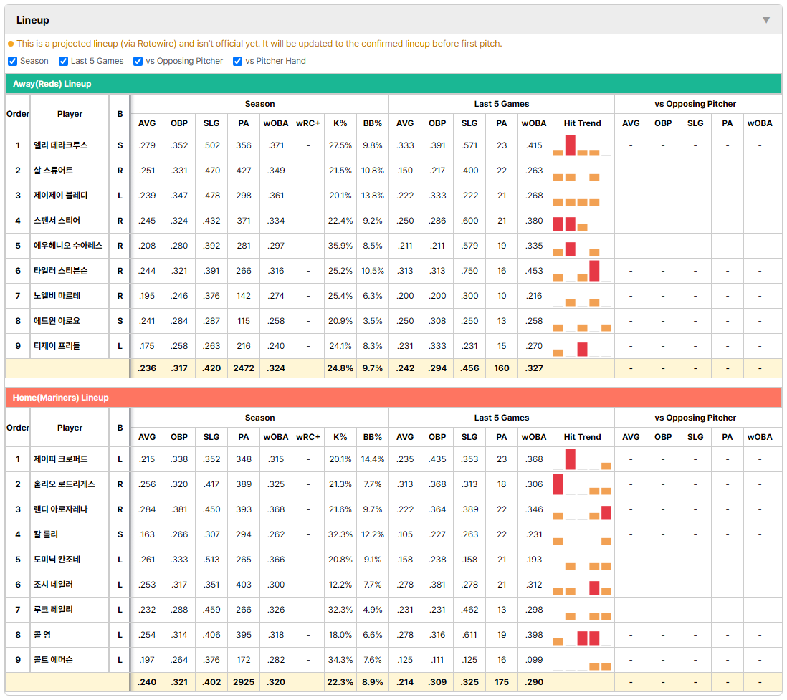Toggle the Last 5 Games checkbox
787x700 pixels.
[x=63, y=61]
